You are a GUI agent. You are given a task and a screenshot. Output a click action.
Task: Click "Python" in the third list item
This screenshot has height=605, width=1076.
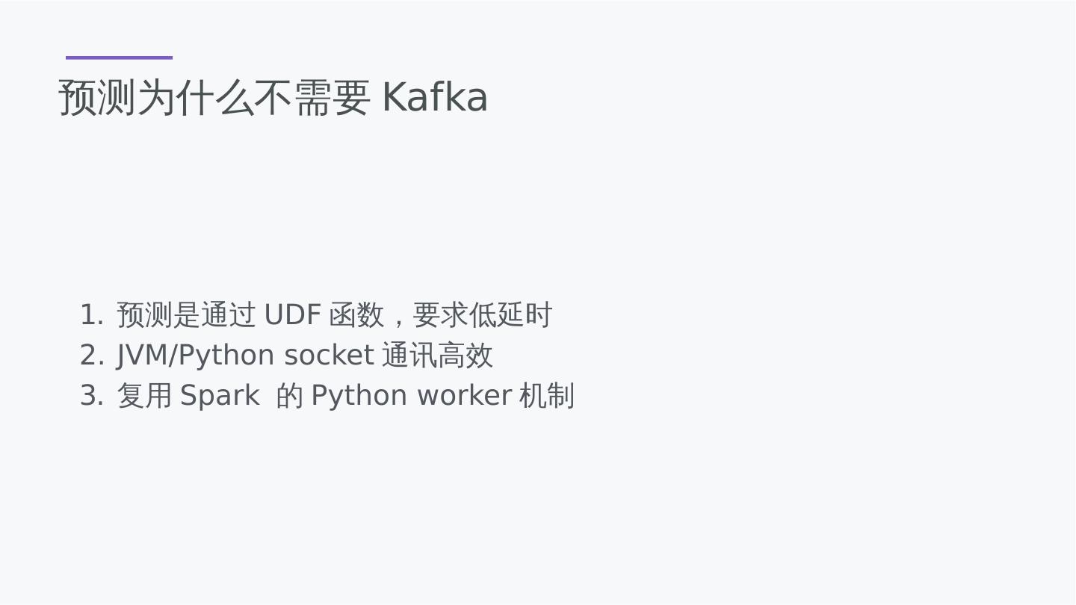click(x=359, y=396)
